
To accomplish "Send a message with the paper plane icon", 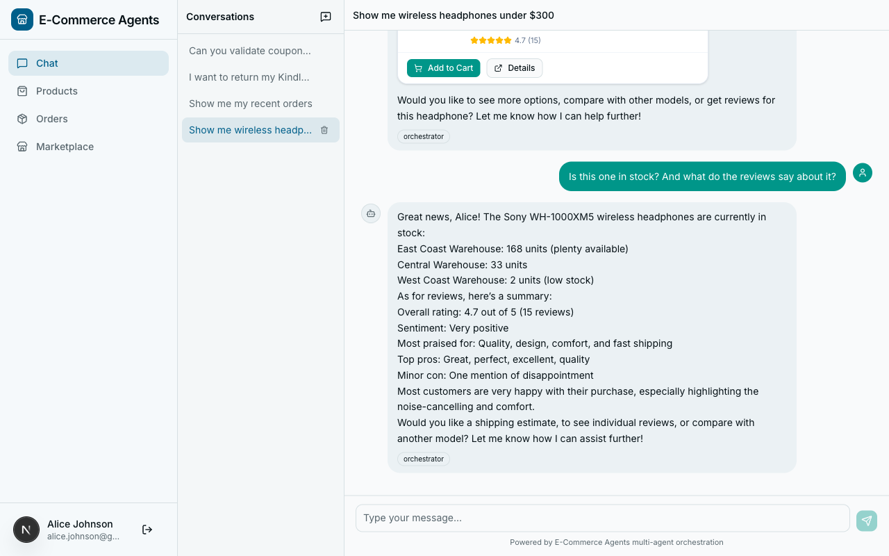I will click(x=866, y=520).
